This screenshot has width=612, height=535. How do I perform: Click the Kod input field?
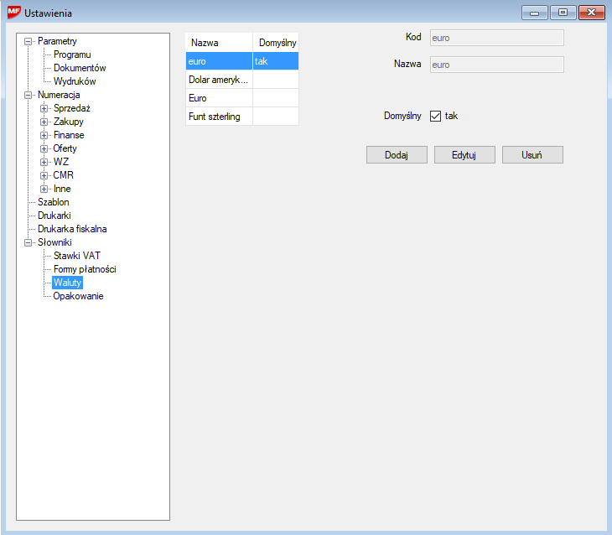coord(496,38)
